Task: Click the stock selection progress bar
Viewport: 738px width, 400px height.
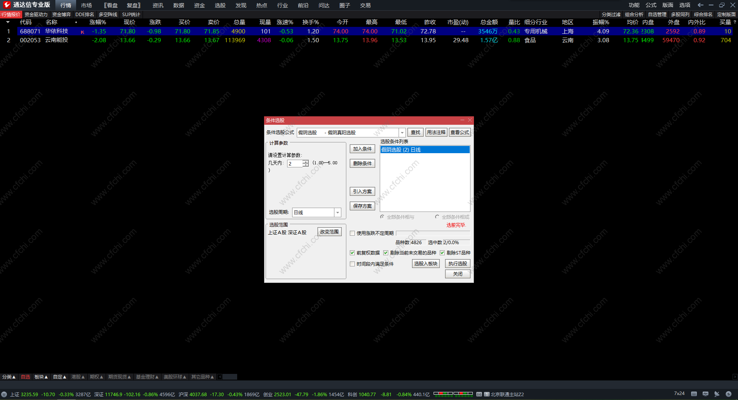Action: (433, 233)
